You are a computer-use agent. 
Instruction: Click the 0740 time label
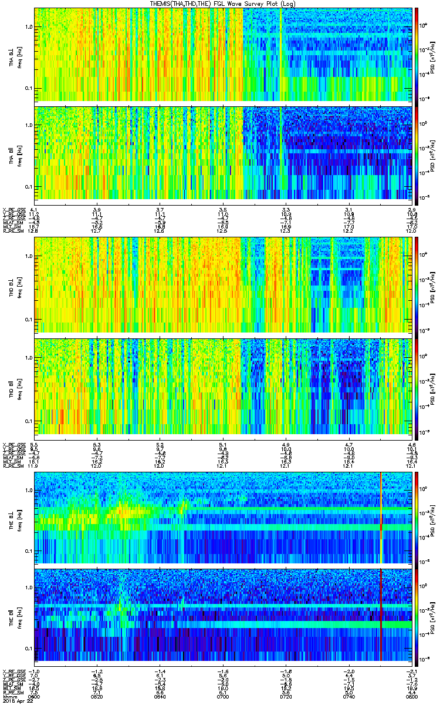click(x=349, y=696)
